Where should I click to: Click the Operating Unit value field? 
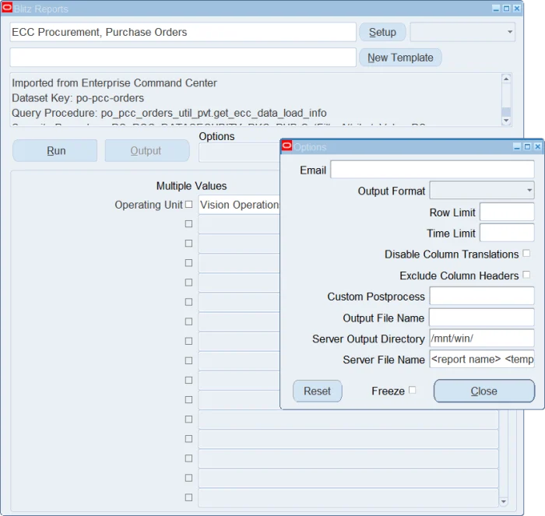pos(239,205)
